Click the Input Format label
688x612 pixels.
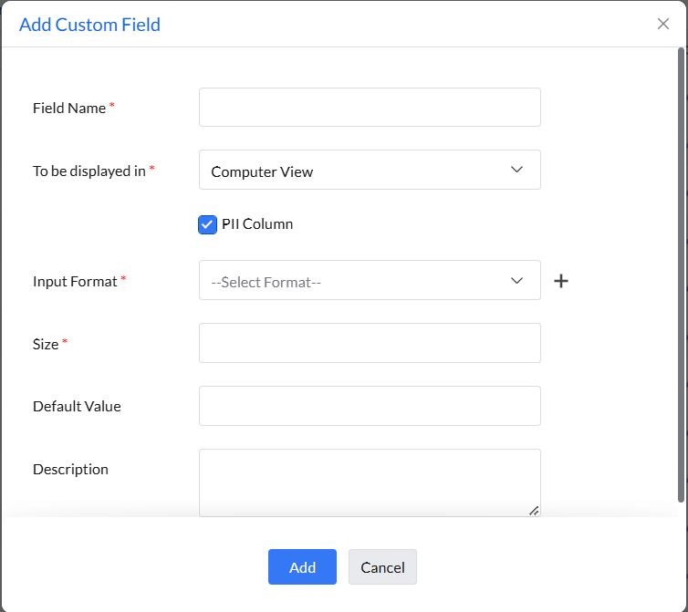(x=75, y=281)
